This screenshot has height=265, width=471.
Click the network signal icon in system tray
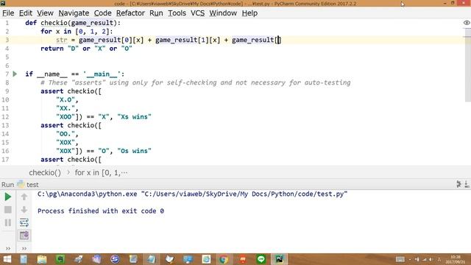coord(424,259)
